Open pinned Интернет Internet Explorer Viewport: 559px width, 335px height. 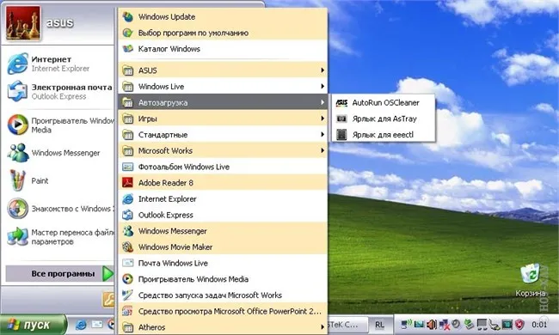click(58, 64)
